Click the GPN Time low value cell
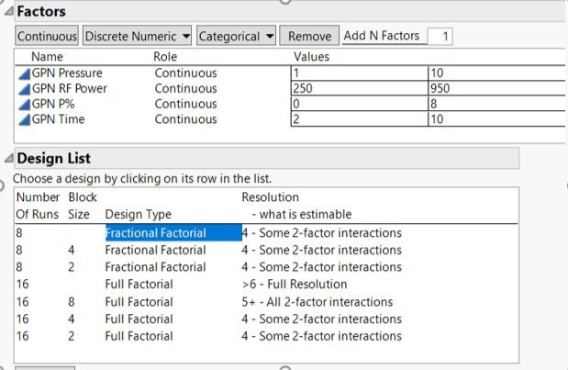 358,119
